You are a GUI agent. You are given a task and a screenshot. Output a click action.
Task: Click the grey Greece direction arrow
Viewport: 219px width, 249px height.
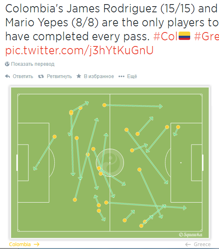point(188,244)
